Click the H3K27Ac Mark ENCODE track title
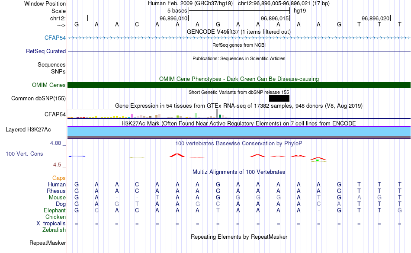411x253 pixels. [x=239, y=123]
